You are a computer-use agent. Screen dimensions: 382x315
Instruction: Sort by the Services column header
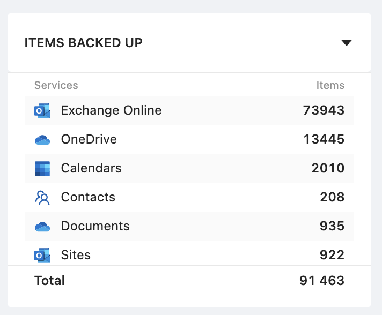click(x=56, y=85)
